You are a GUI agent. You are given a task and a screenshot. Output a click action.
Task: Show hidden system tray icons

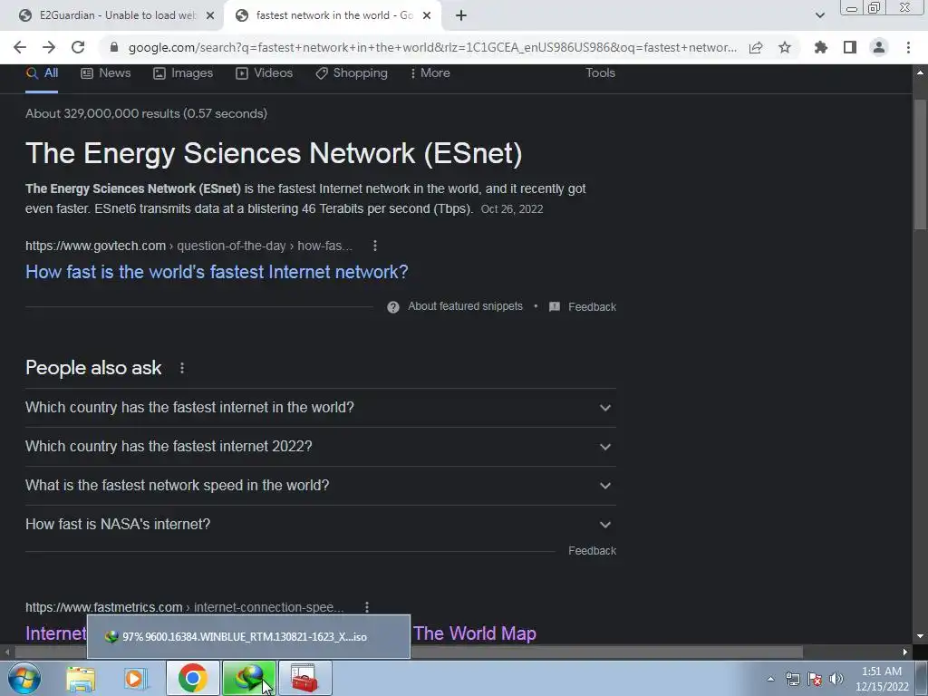770,679
